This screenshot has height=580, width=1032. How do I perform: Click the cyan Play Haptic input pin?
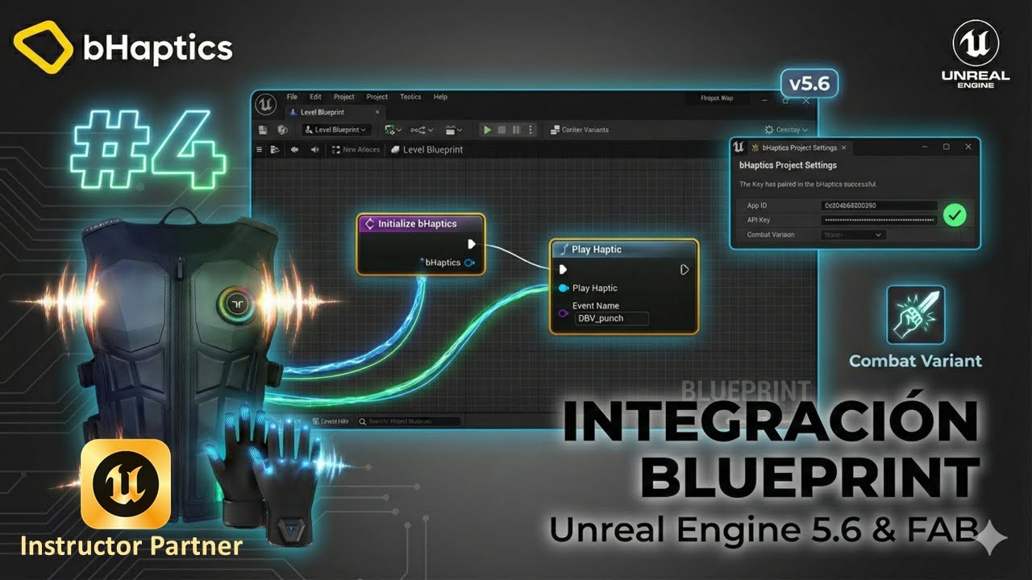[564, 288]
